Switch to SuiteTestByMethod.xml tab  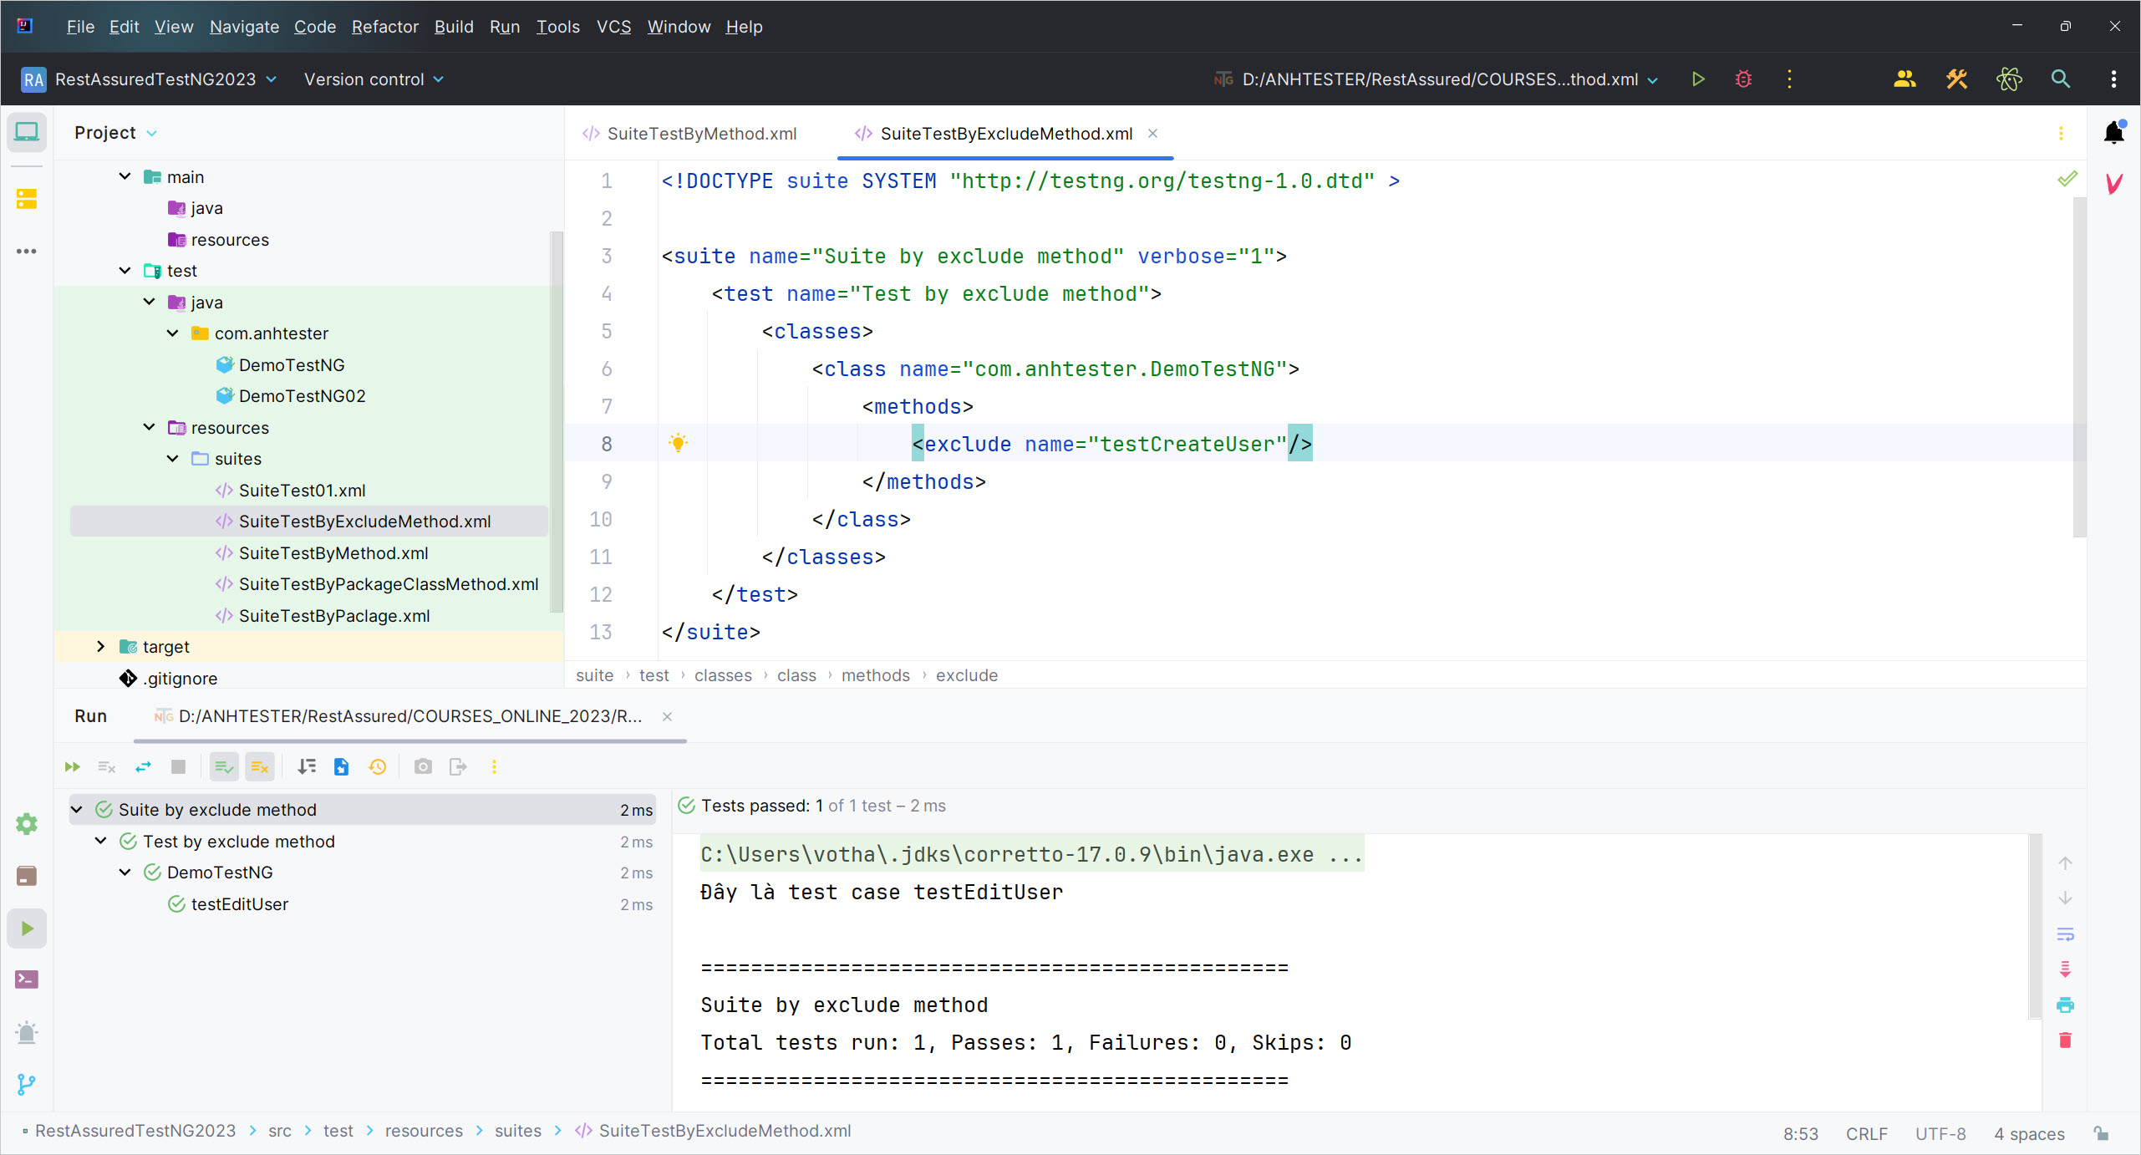(690, 134)
